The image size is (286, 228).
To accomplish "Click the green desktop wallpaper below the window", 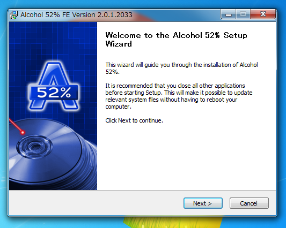I will click(172, 222).
